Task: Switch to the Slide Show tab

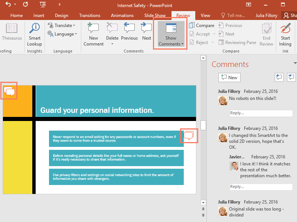Action: tap(155, 16)
